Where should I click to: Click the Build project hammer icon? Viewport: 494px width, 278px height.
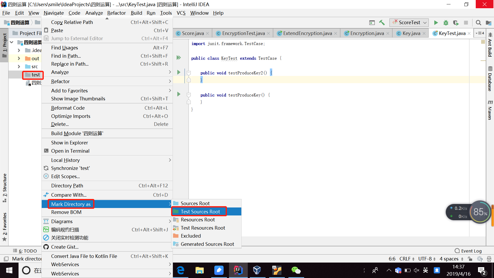coord(382,23)
